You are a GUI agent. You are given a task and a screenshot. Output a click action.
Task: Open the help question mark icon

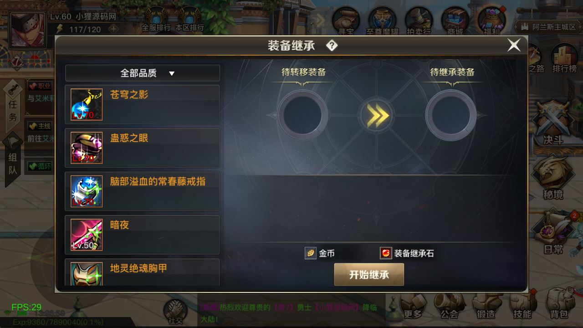(x=332, y=46)
